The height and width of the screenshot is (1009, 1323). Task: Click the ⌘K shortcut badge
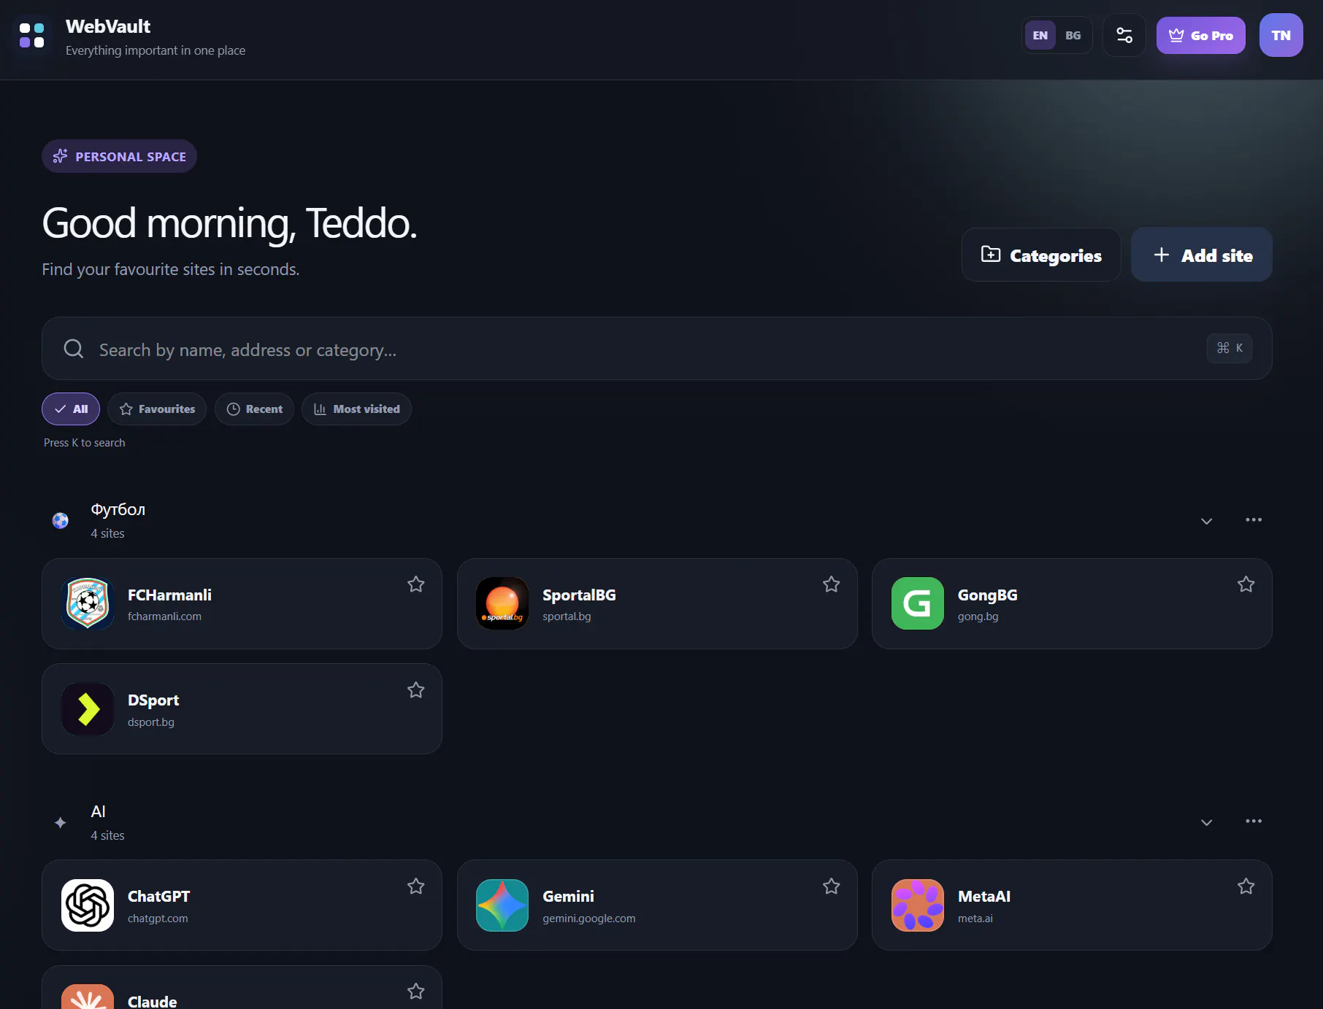tap(1230, 348)
